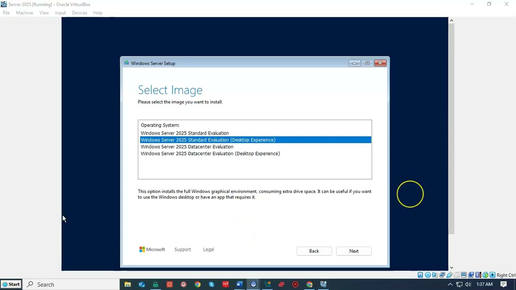The width and height of the screenshot is (516, 290).
Task: Click the CPU virtualization status icon
Action: [x=478, y=275]
